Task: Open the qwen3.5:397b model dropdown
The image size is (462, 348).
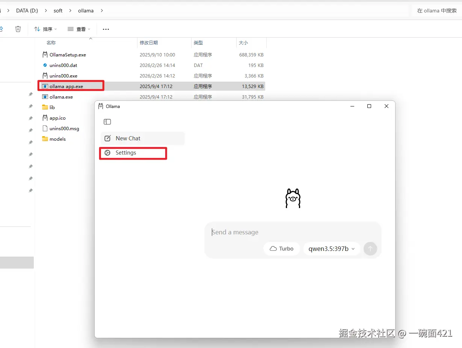Action: [x=332, y=249]
